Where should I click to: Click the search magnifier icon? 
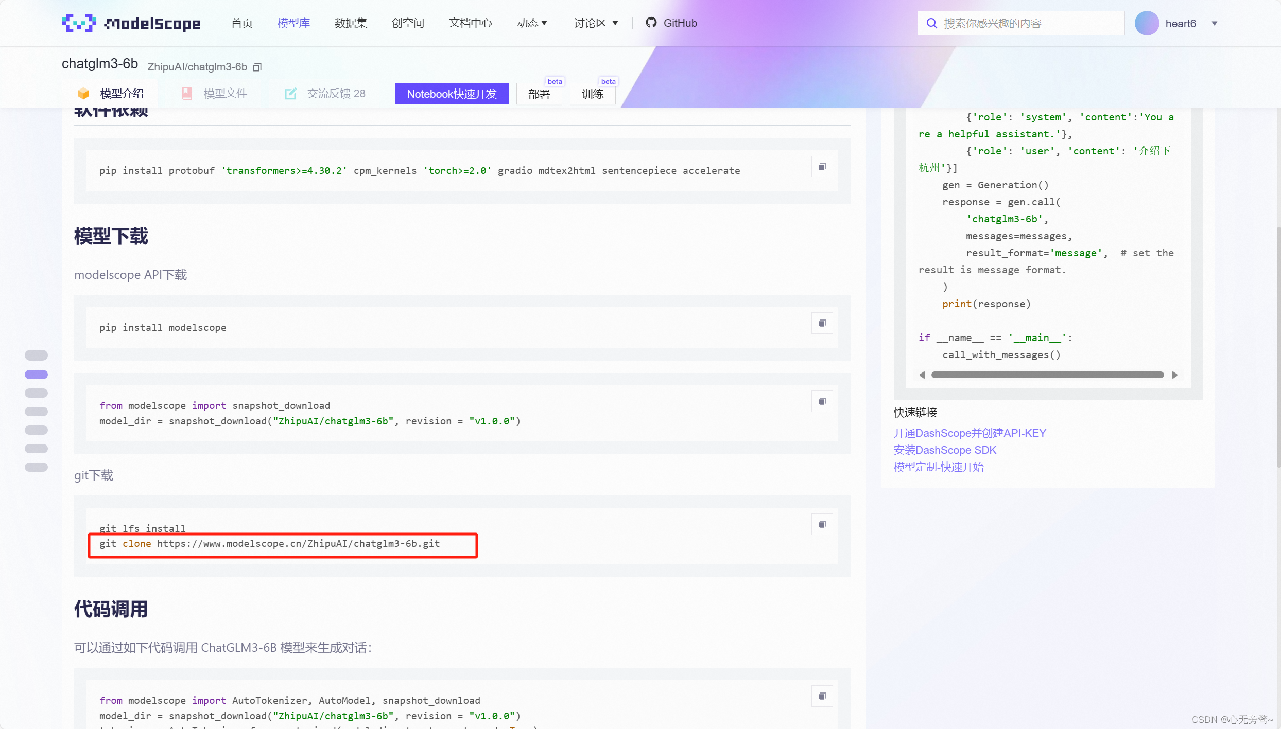(931, 23)
